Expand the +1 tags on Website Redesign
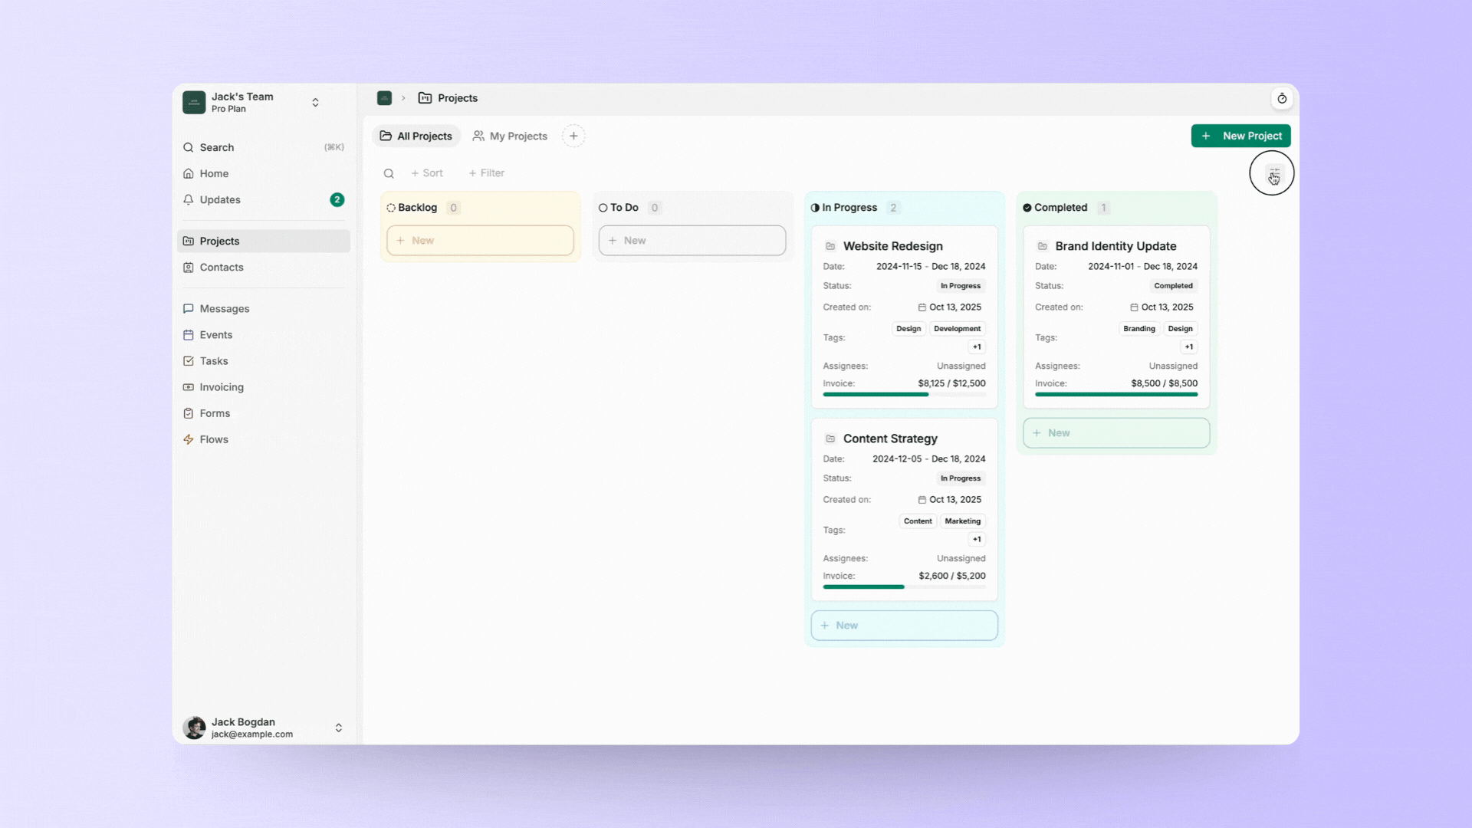Viewport: 1472px width, 828px height. pyautogui.click(x=977, y=347)
